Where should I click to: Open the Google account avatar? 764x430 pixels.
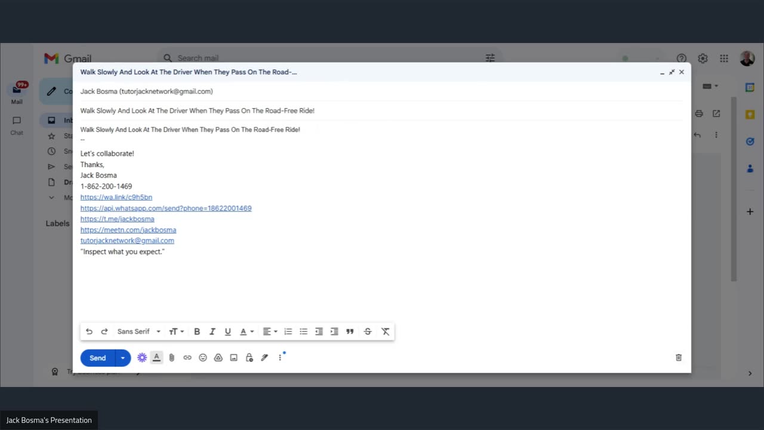[x=747, y=59]
